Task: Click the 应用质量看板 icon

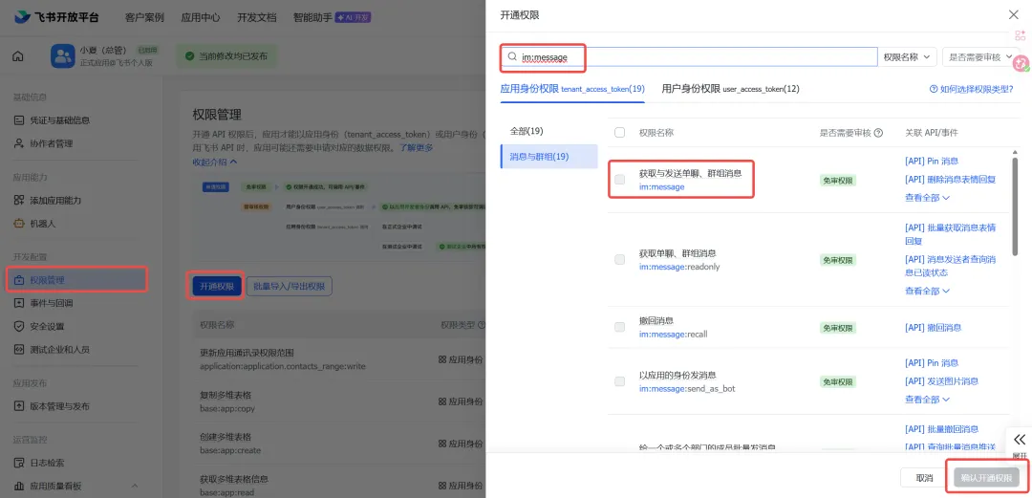Action: click(x=18, y=487)
